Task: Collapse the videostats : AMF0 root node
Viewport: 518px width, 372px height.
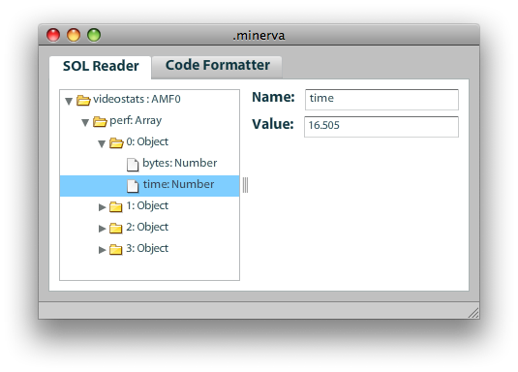Action: click(x=69, y=101)
